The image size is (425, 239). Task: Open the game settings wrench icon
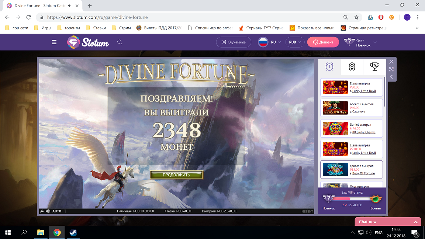pos(42,211)
